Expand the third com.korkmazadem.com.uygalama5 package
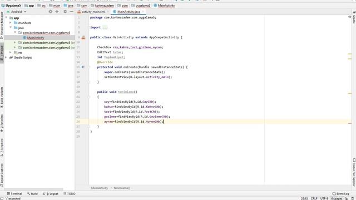 (15, 48)
